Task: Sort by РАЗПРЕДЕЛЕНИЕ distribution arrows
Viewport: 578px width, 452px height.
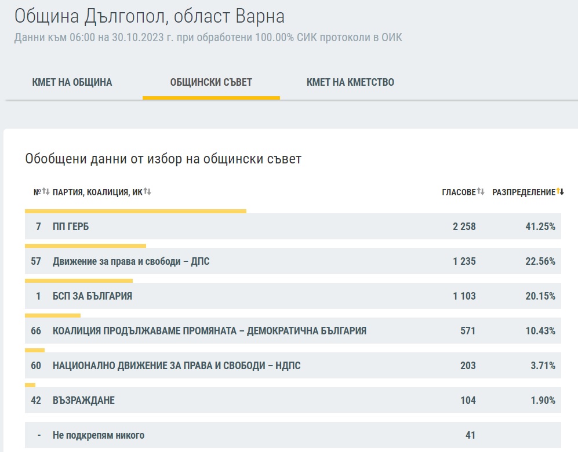Action: 560,191
